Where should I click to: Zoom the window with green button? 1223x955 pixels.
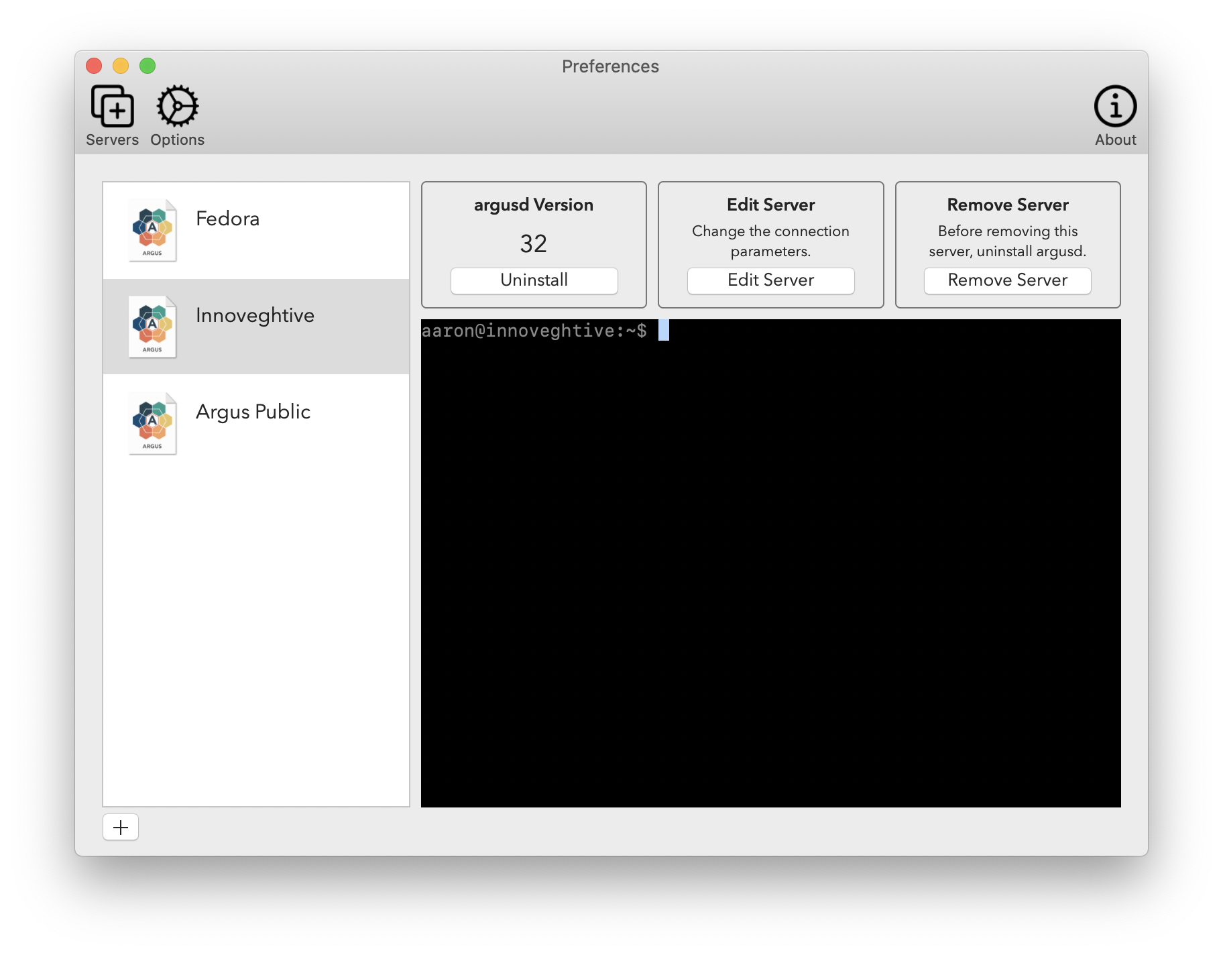point(148,66)
